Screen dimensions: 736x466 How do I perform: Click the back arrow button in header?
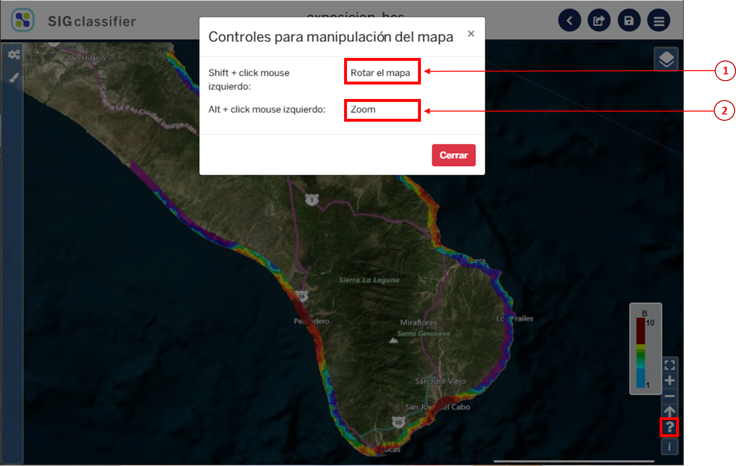pos(569,21)
